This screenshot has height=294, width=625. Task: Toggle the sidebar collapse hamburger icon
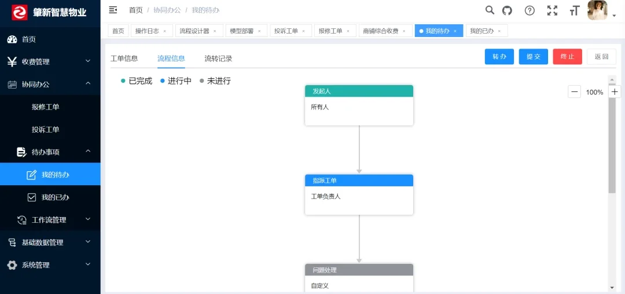[x=113, y=10]
